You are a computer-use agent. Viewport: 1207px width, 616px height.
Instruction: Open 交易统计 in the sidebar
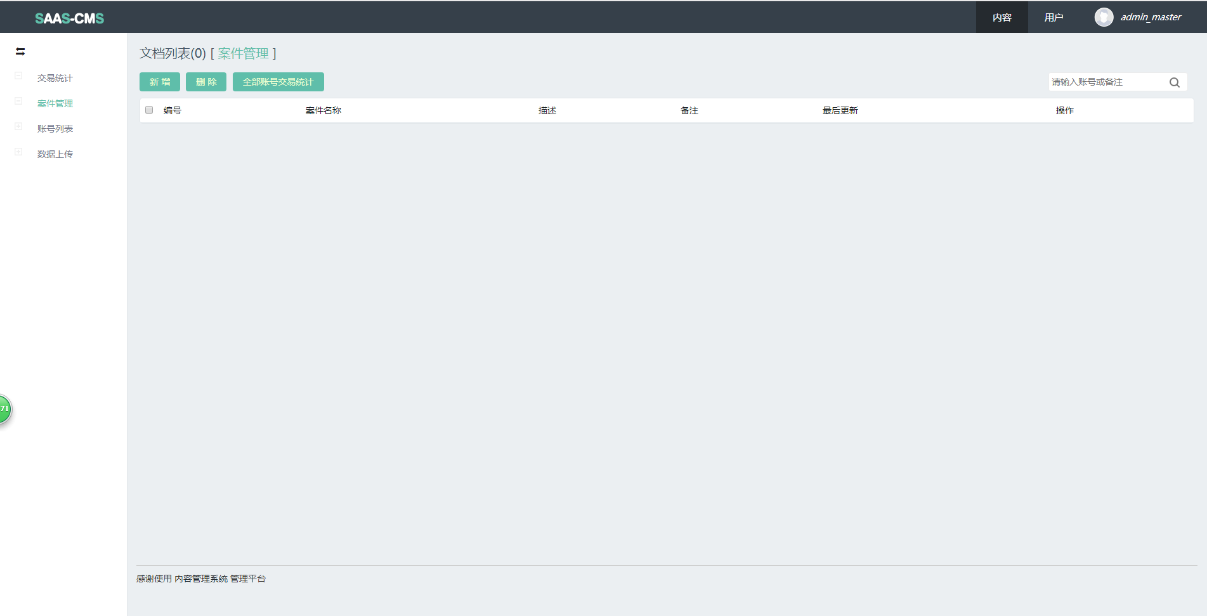(55, 78)
